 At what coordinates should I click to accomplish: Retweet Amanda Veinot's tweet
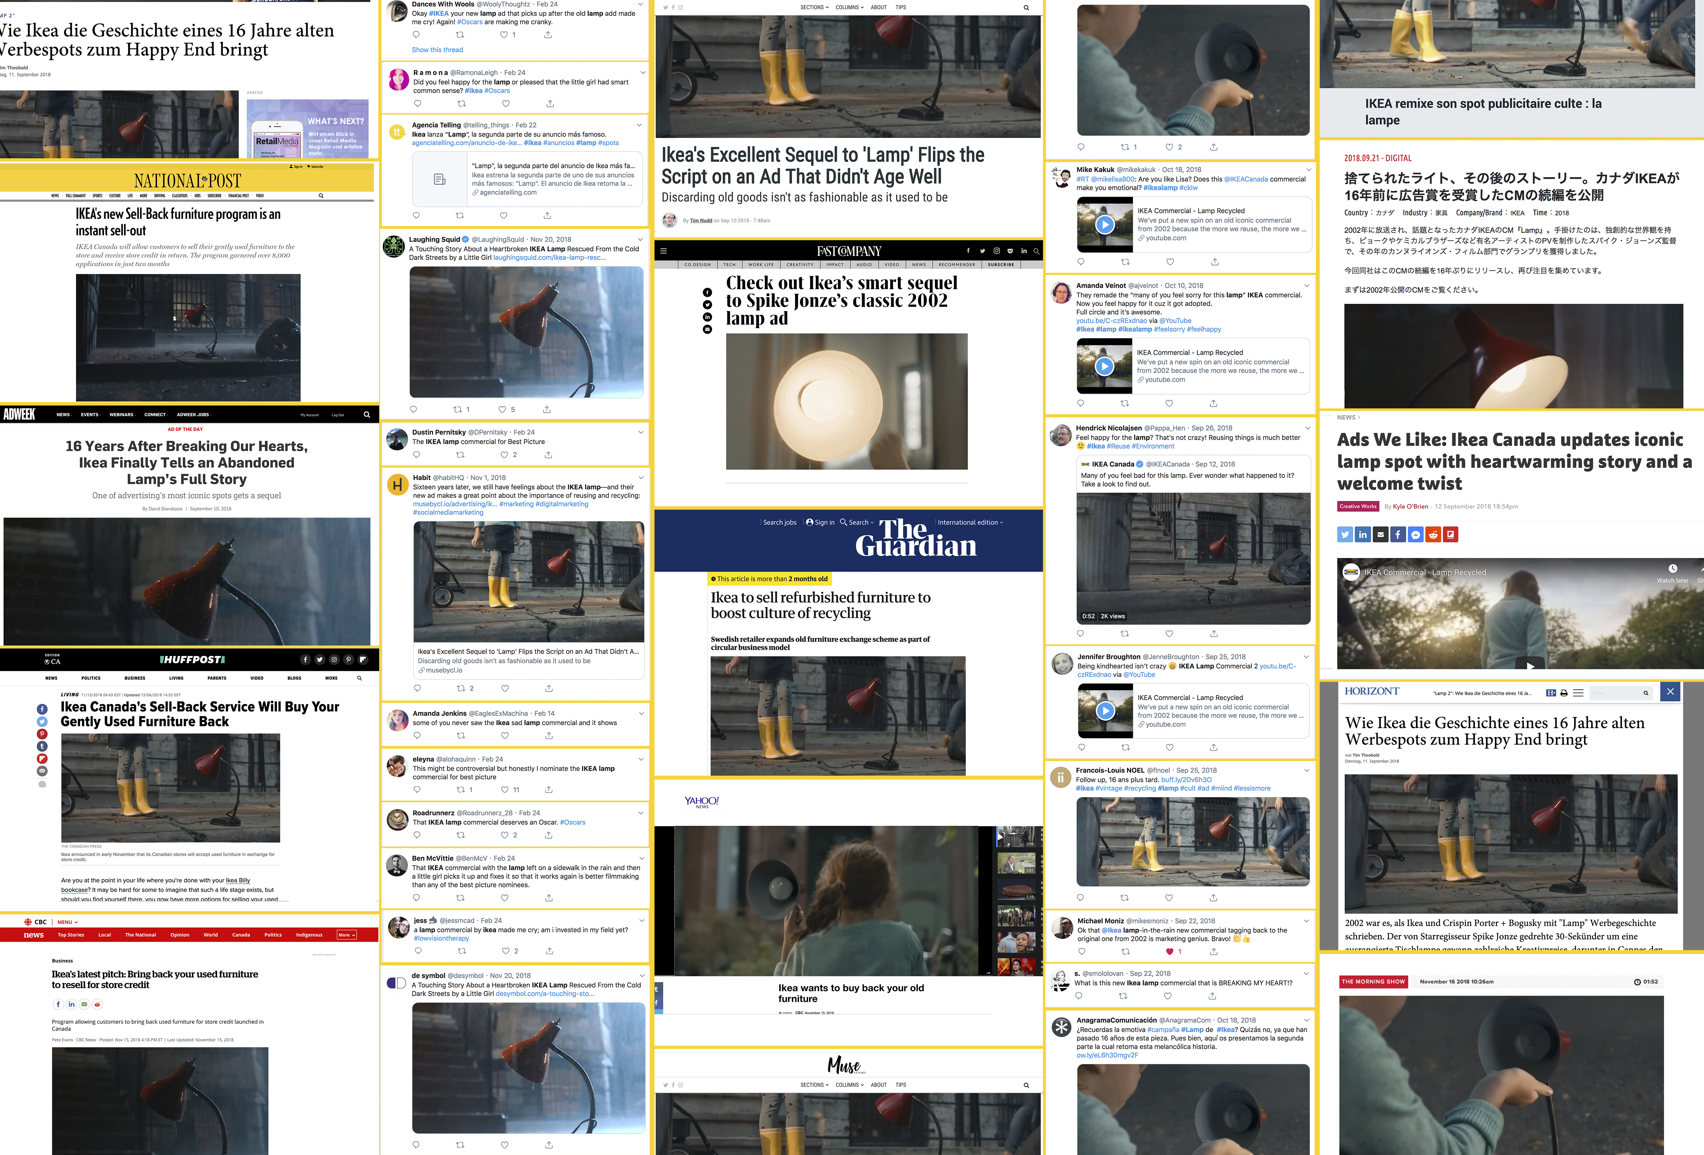coord(1125,403)
